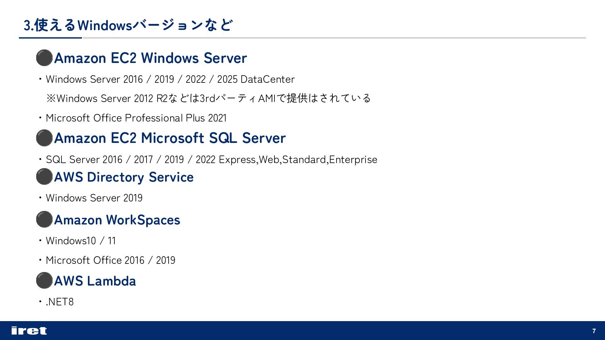The image size is (605, 340).
Task: Select the Amazon EC2 Microsoft SQL Server heading
Action: click(x=170, y=138)
